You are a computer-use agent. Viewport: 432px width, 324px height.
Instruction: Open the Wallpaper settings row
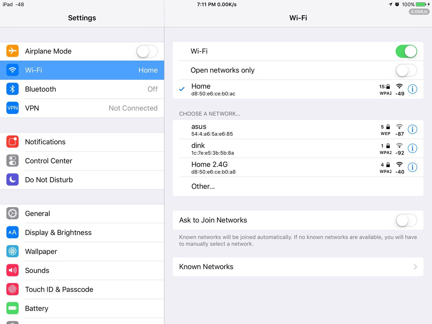tap(82, 251)
